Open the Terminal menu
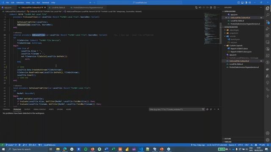Image resolution: width=271 pixels, height=152 pixels. tap(46, 3)
